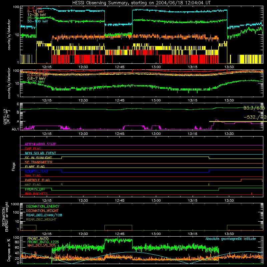Select the FLARE_FLAG label

(35, 167)
